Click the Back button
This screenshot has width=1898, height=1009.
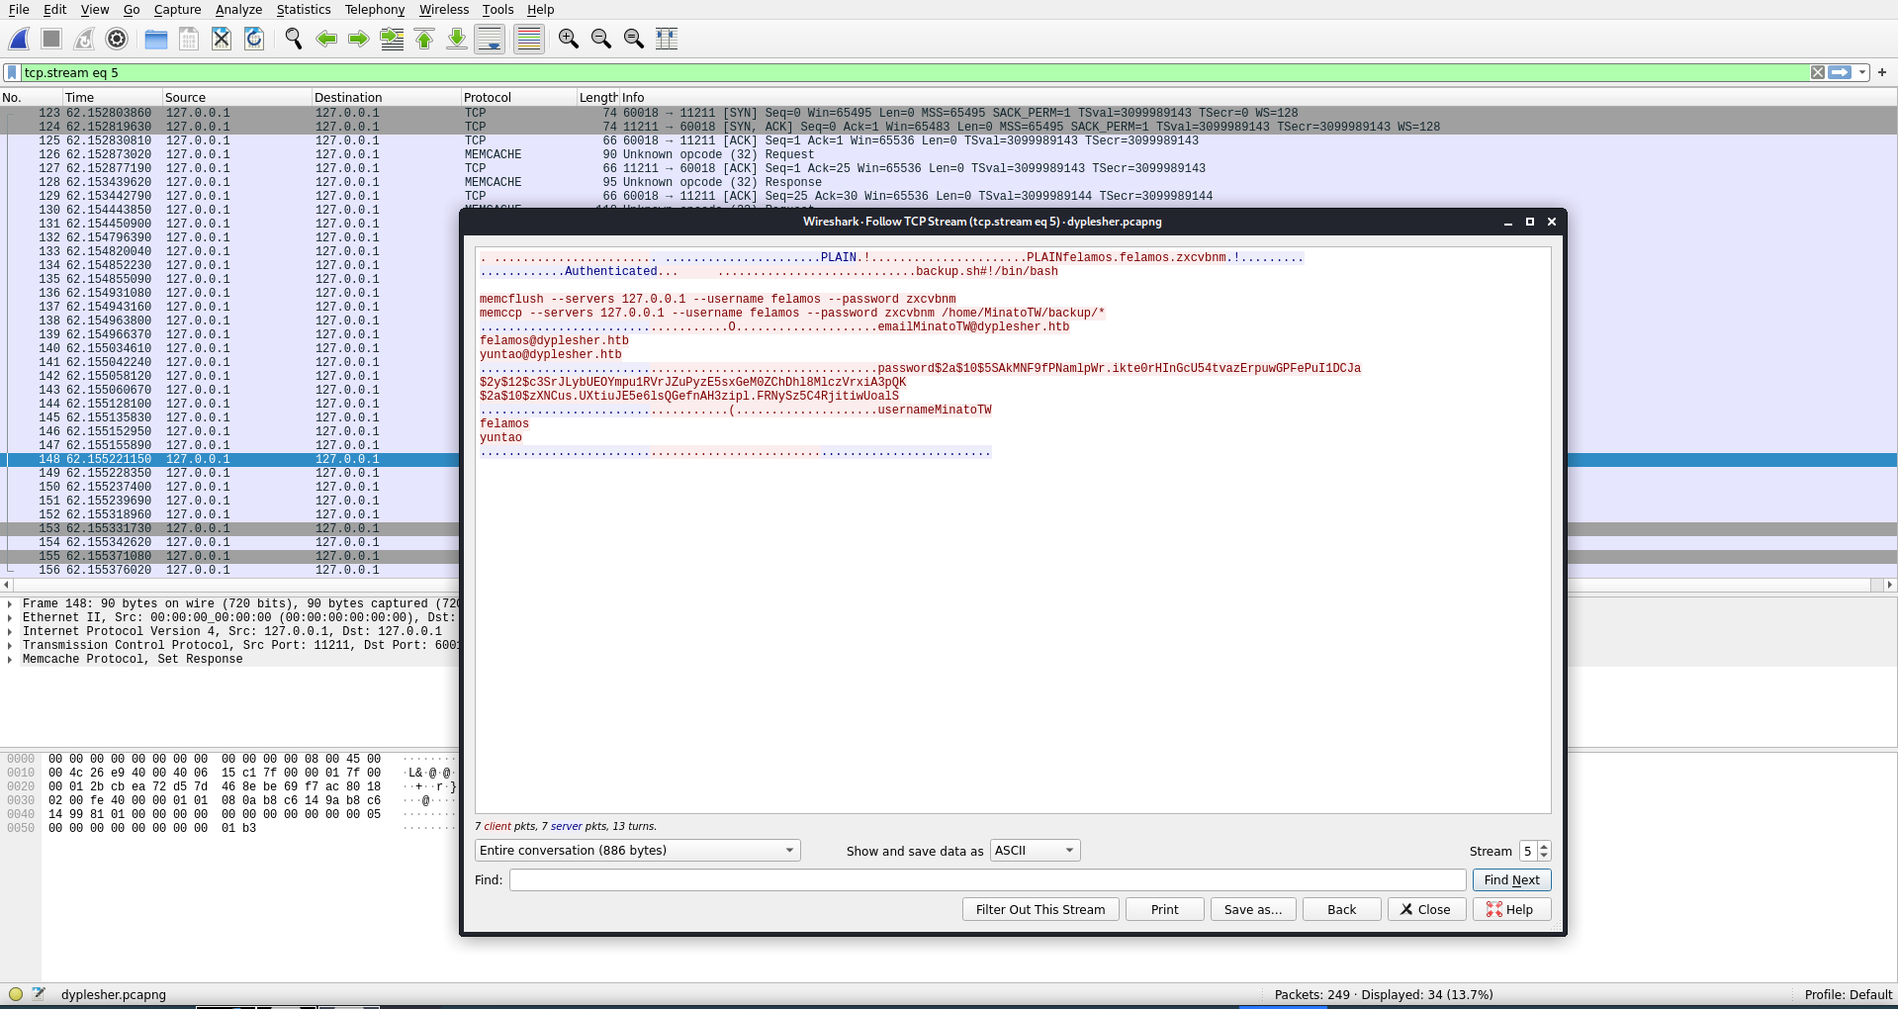[1342, 910]
